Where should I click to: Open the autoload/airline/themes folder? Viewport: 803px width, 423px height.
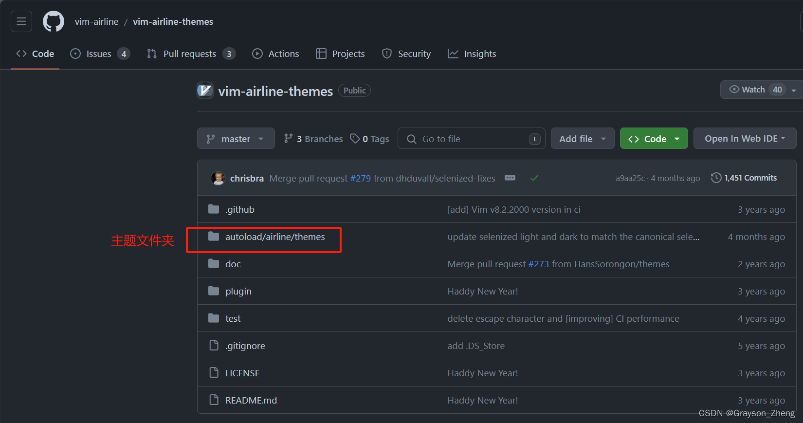point(275,237)
